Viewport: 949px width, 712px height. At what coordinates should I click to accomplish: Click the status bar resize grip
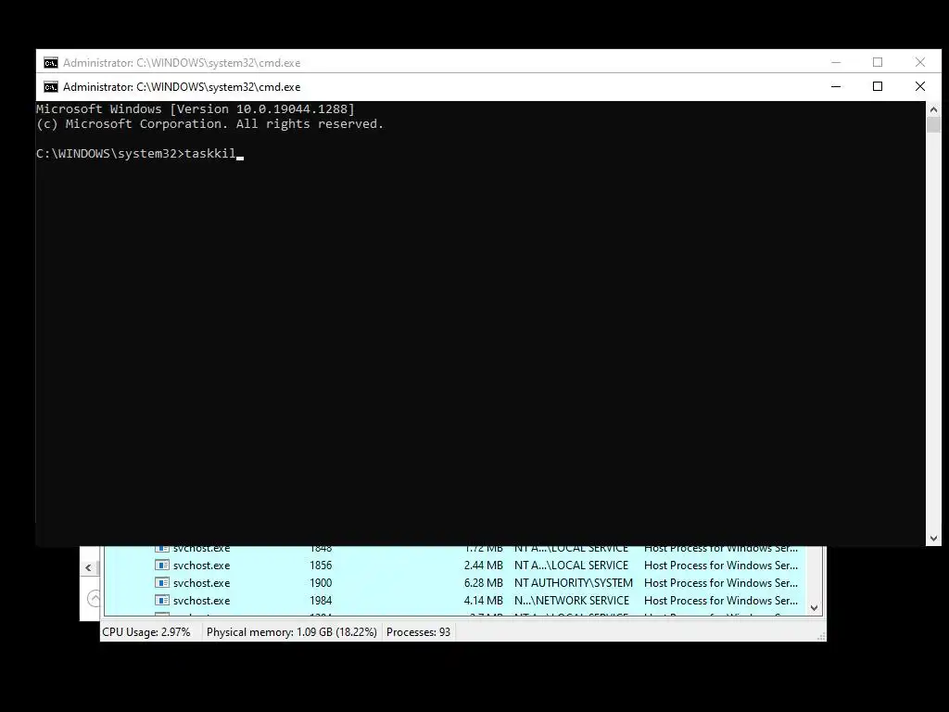(821, 636)
